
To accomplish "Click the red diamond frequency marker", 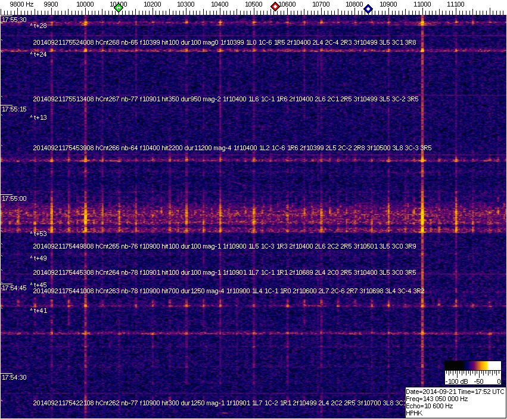I will coord(275,7).
